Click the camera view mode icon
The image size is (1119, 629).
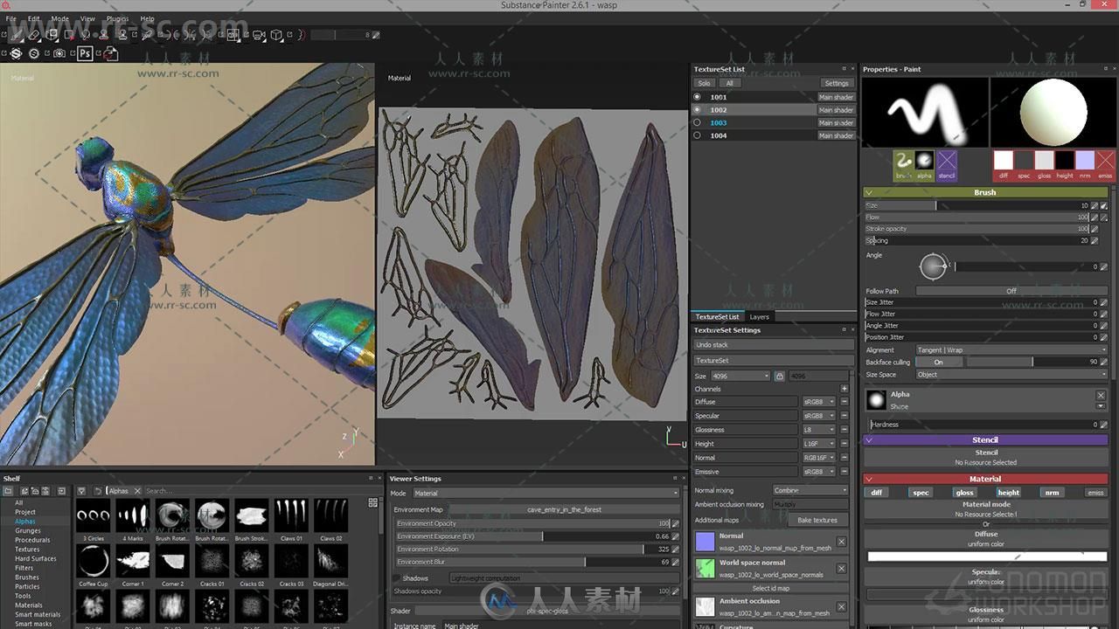(x=258, y=35)
